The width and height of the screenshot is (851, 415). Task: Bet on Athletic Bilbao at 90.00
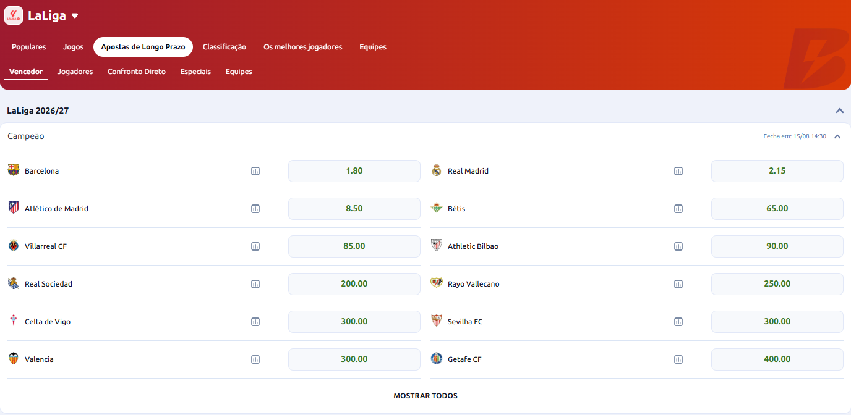(x=777, y=246)
